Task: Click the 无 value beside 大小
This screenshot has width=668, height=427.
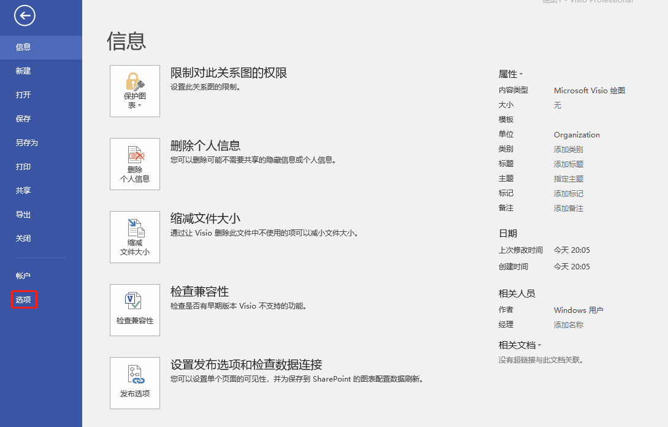Action: coord(557,106)
